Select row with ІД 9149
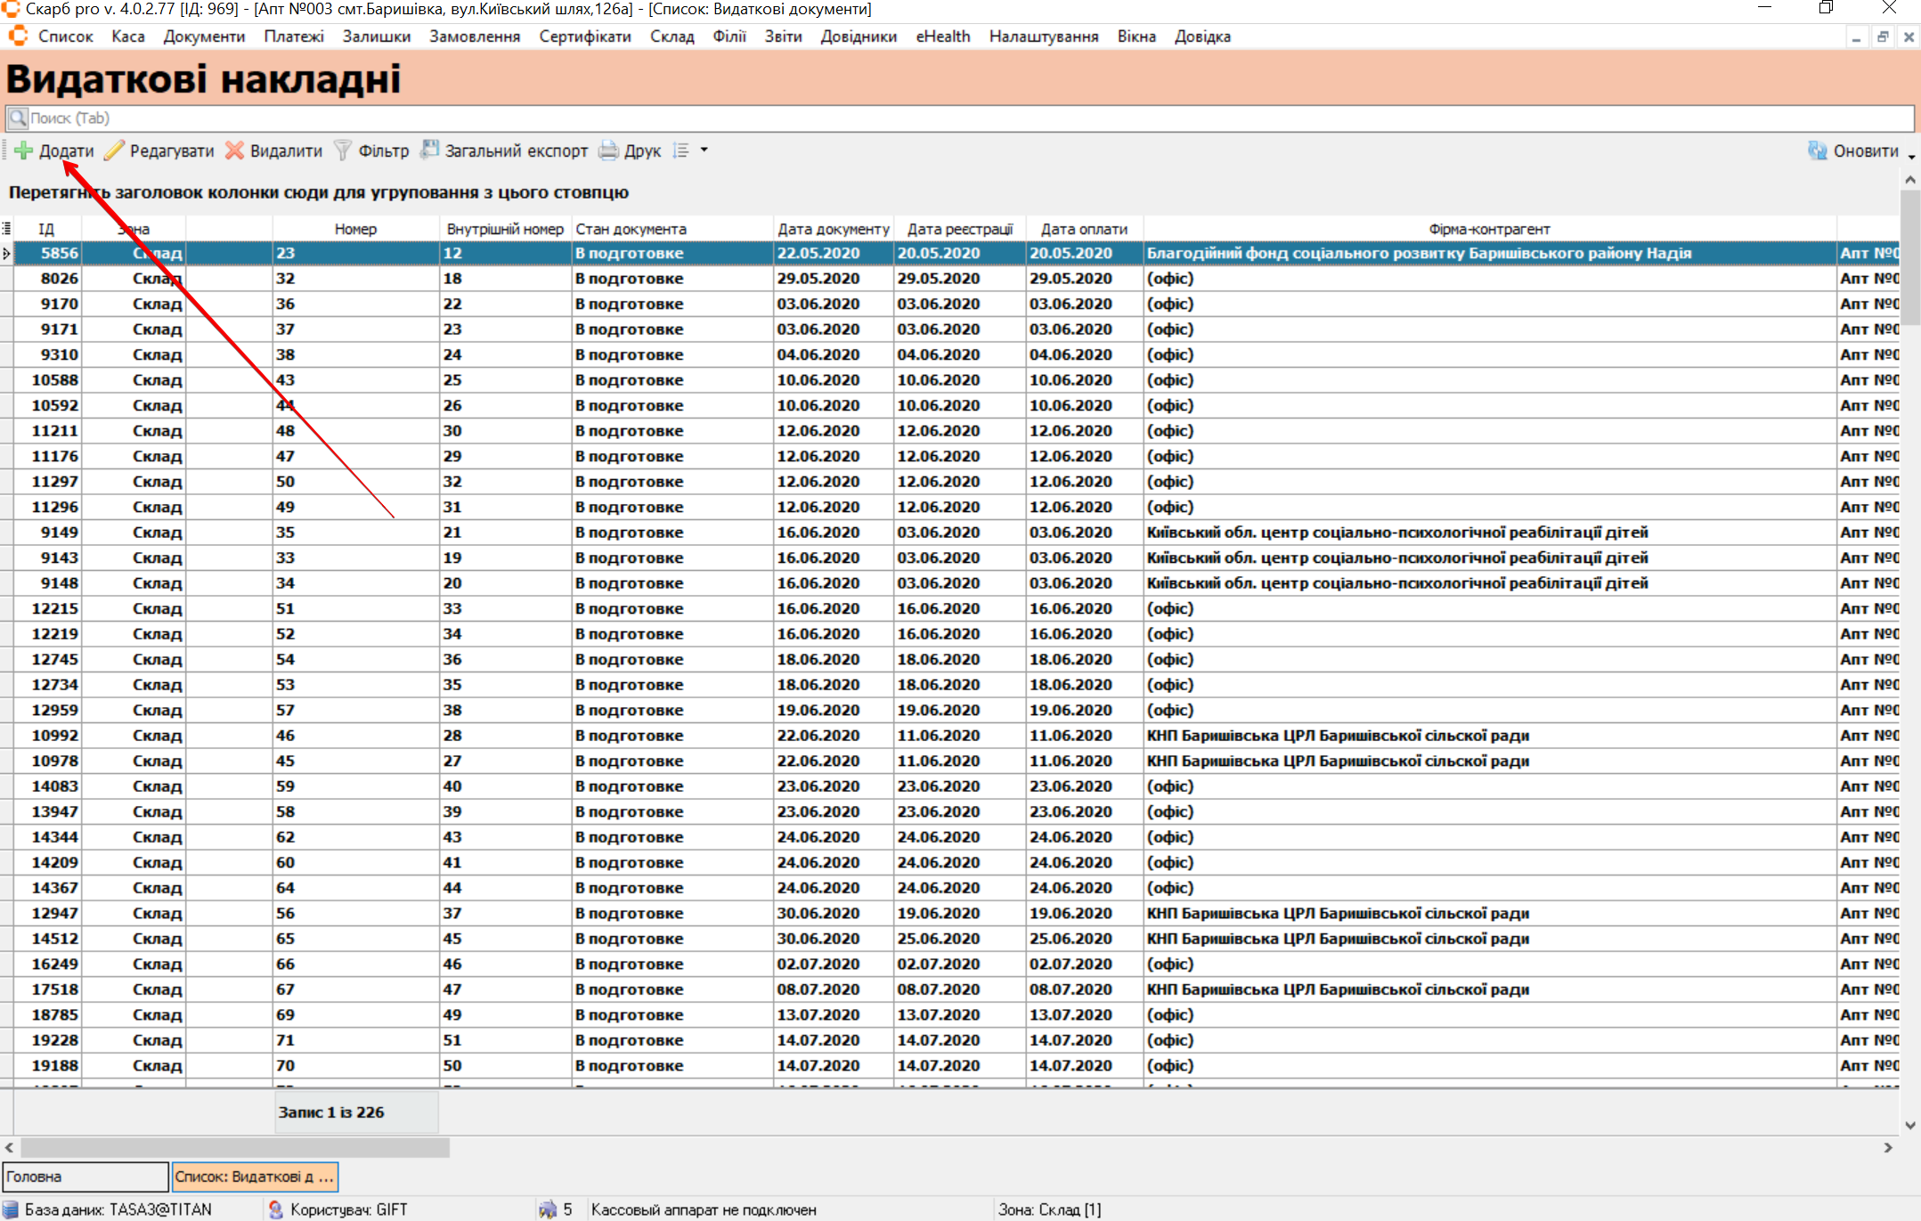Viewport: 1921px width, 1221px height. (x=60, y=533)
